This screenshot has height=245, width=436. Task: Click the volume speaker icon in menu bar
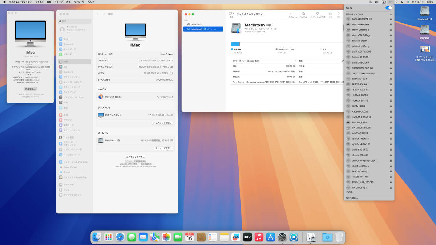pos(377,2)
